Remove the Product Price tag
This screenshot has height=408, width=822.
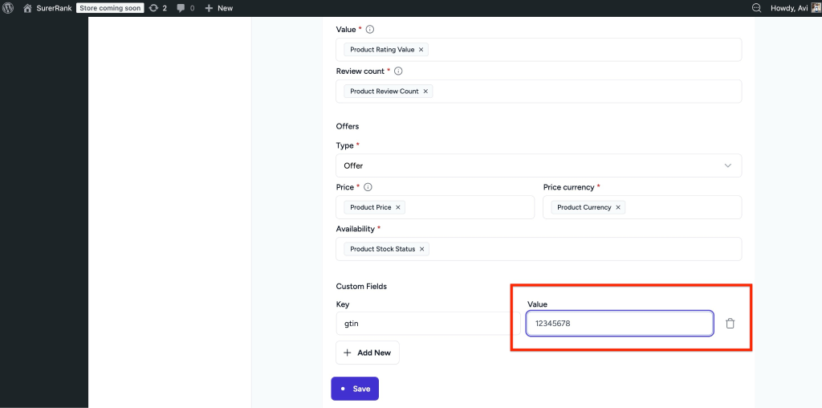pyautogui.click(x=398, y=207)
